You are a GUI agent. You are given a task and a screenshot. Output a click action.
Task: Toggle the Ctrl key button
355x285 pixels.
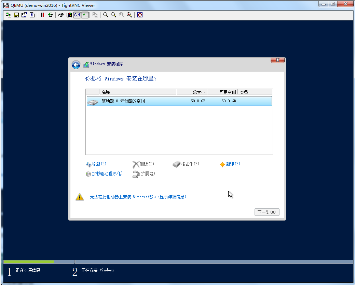pos(77,15)
